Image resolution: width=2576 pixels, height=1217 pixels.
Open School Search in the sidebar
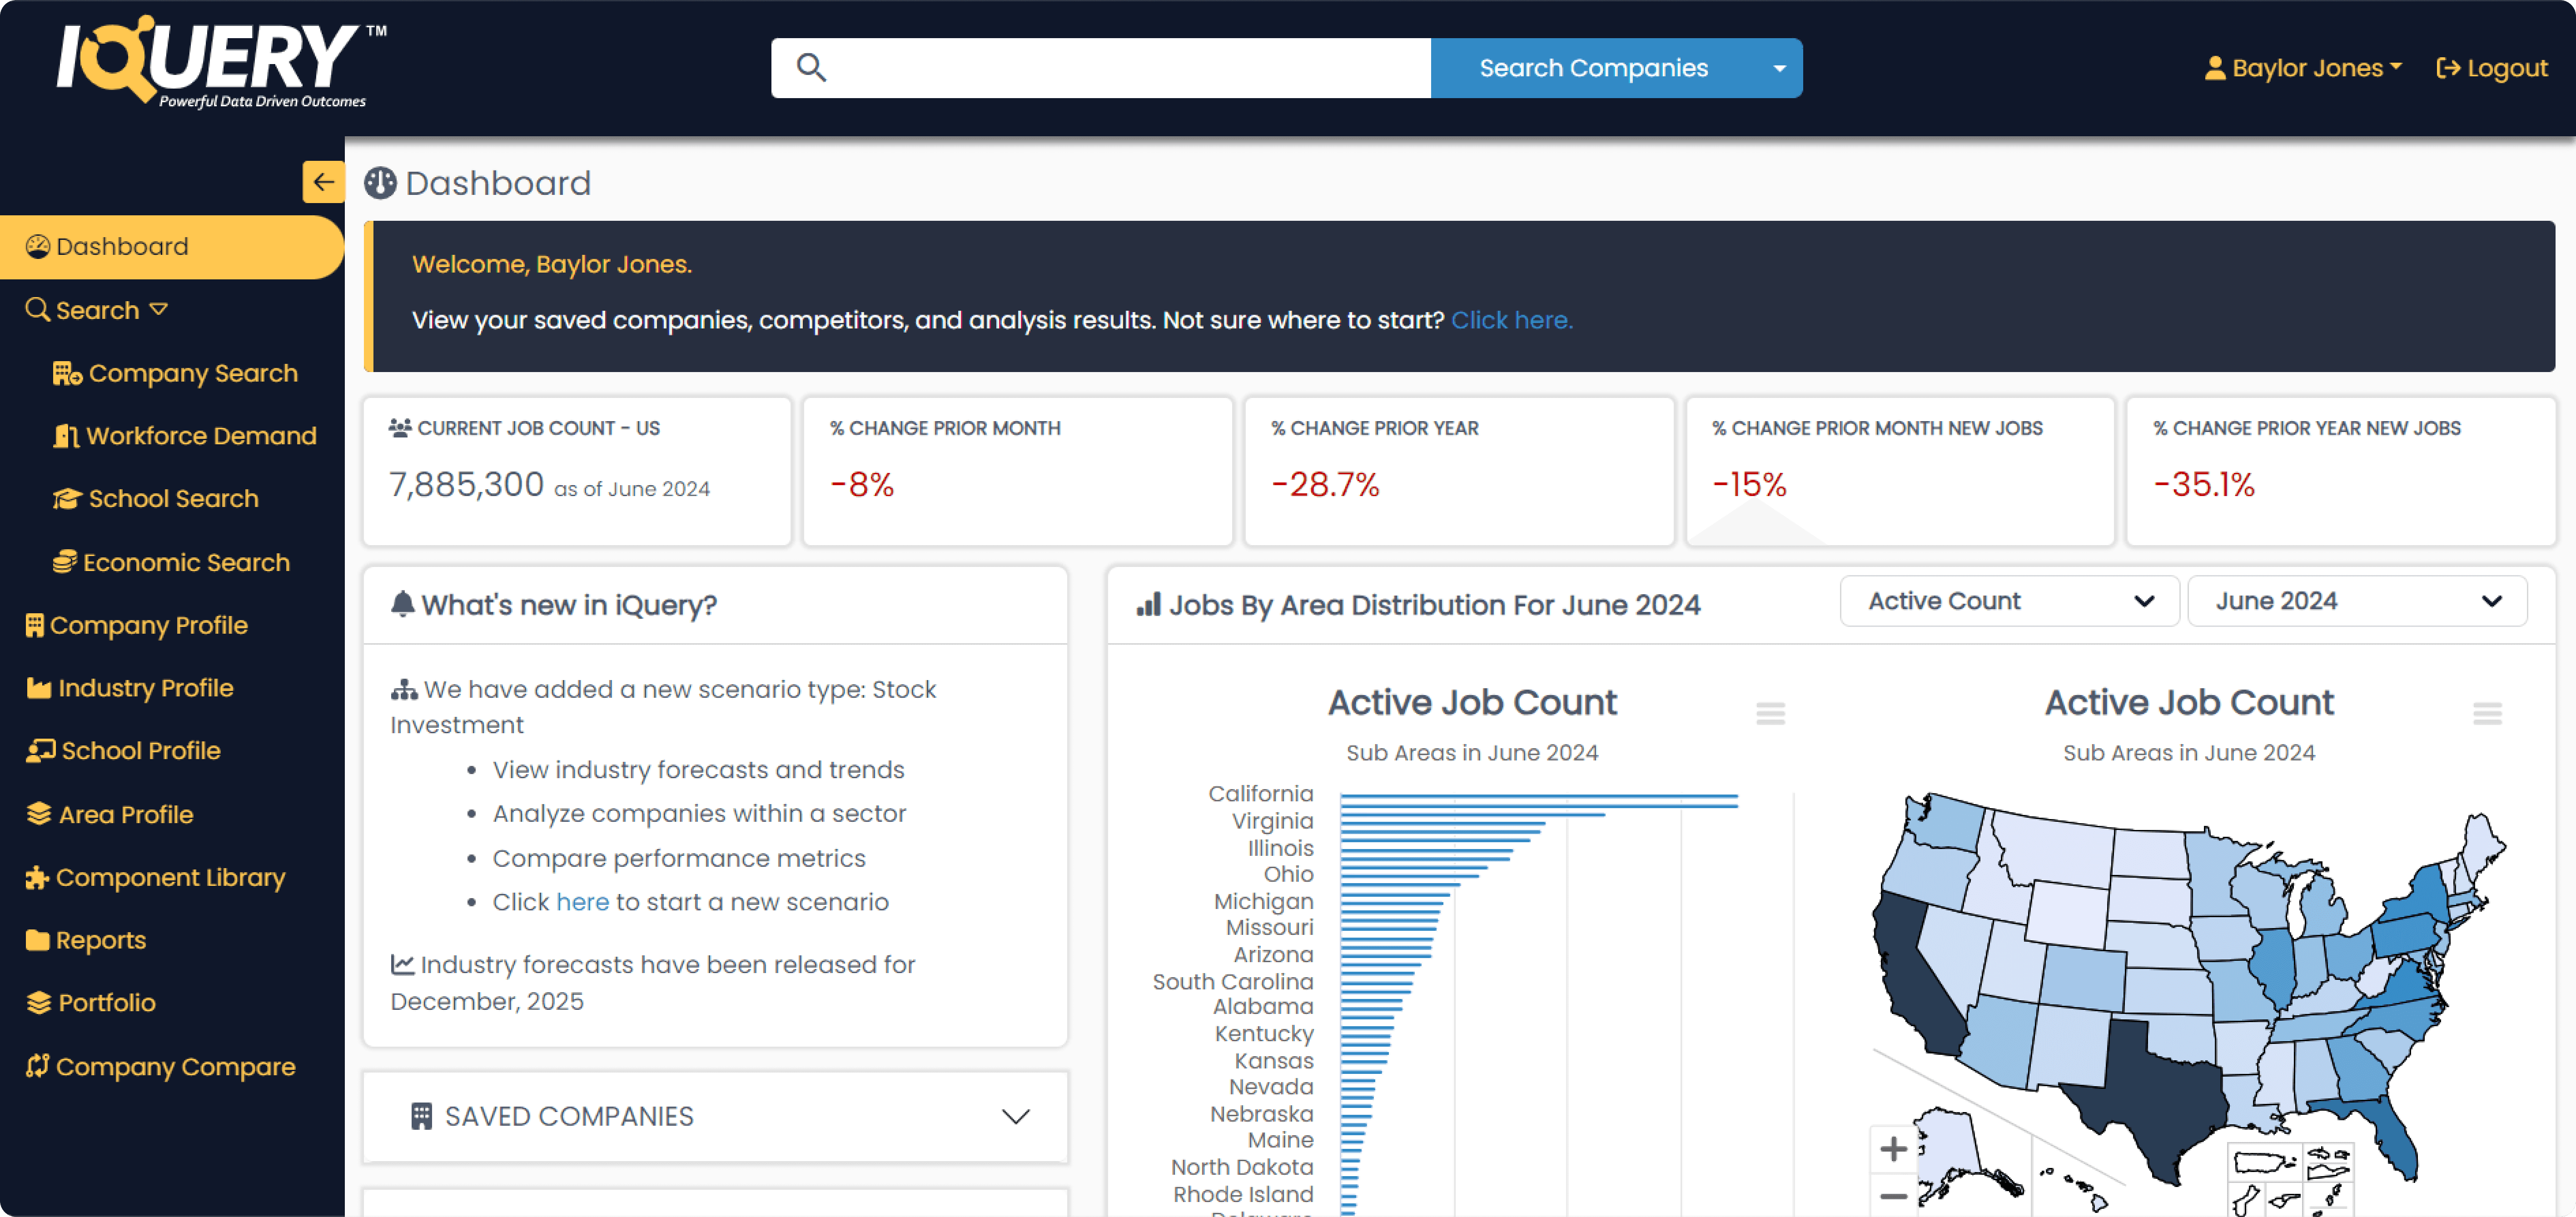[156, 499]
